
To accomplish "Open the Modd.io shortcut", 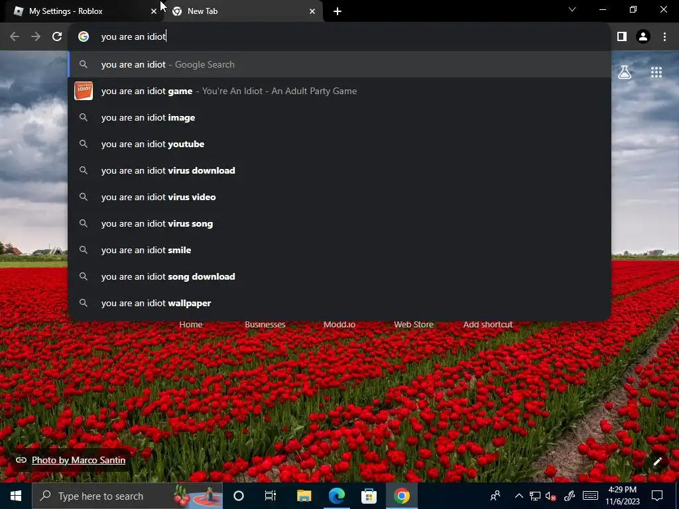I will click(x=339, y=324).
